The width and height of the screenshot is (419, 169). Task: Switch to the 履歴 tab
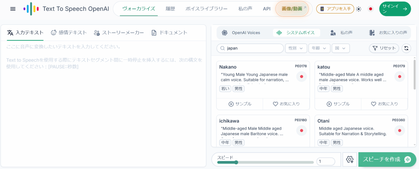click(x=170, y=9)
